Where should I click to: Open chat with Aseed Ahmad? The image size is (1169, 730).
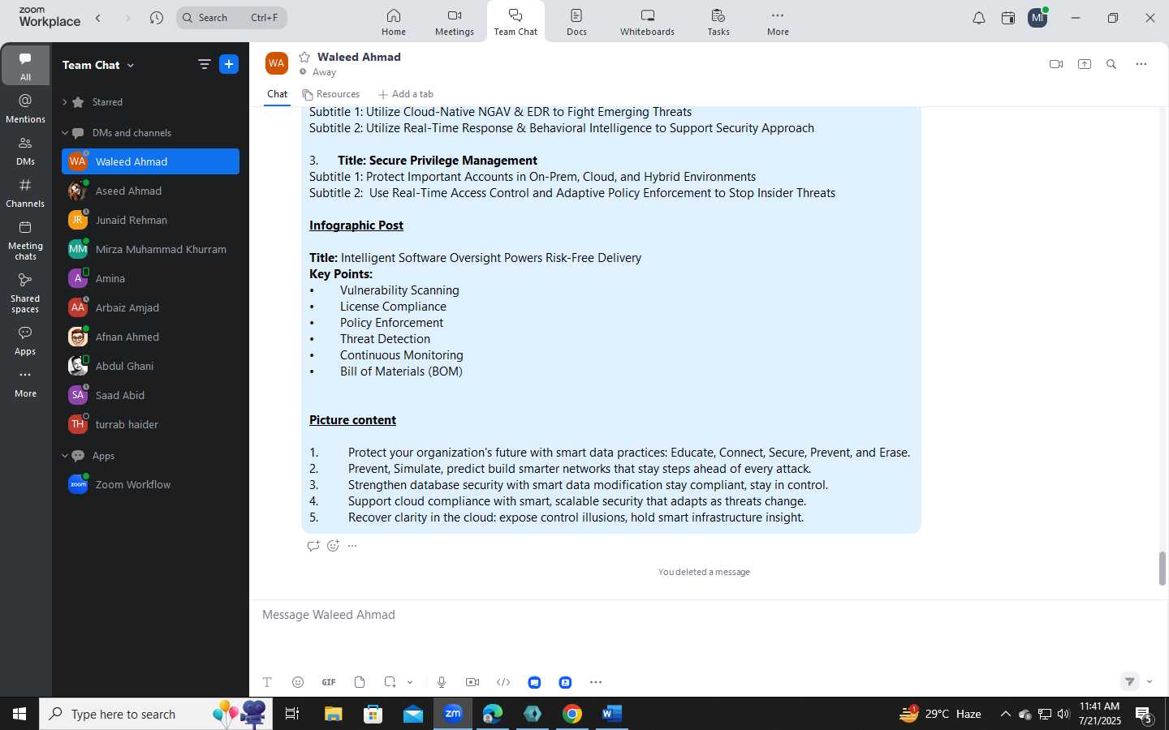click(150, 191)
